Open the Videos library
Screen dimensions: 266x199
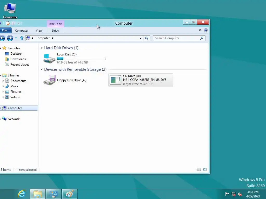tap(15, 97)
